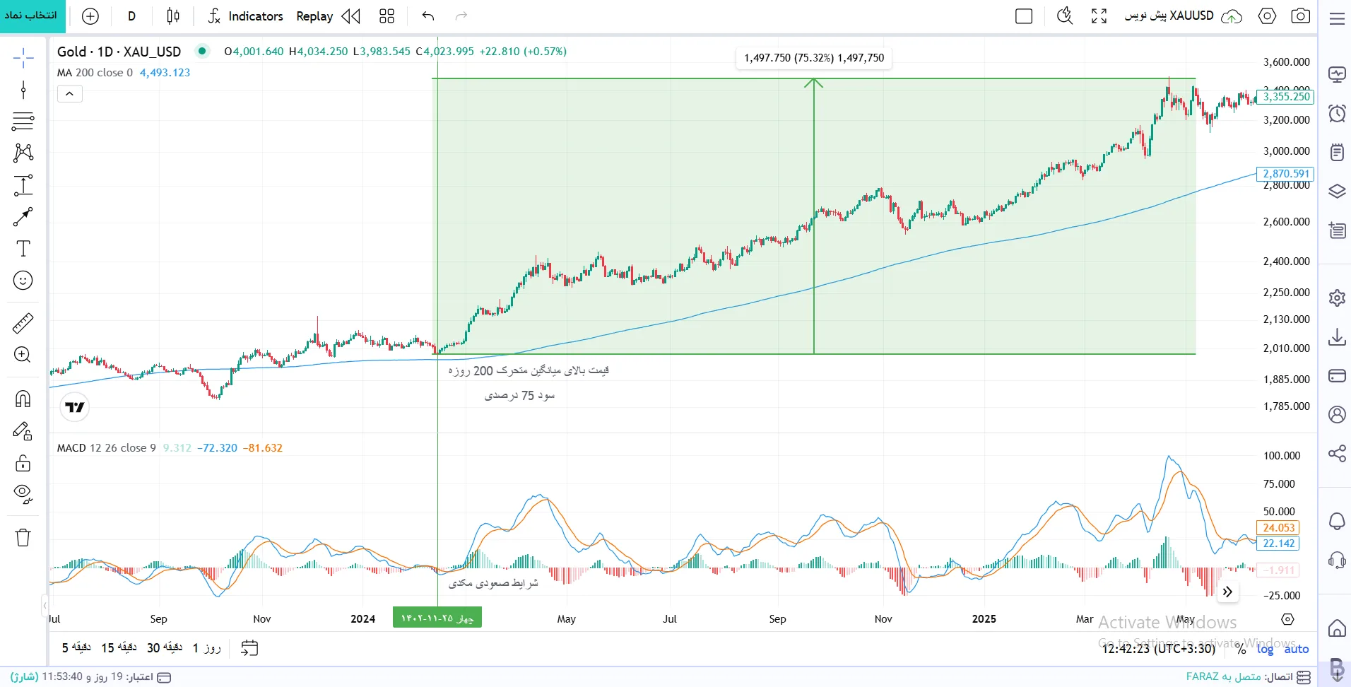Toggle auto scale mode
The width and height of the screenshot is (1351, 687).
tap(1297, 649)
